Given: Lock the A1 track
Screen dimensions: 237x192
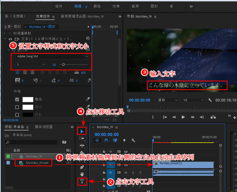Looking at the screenshot, I should 104,172.
